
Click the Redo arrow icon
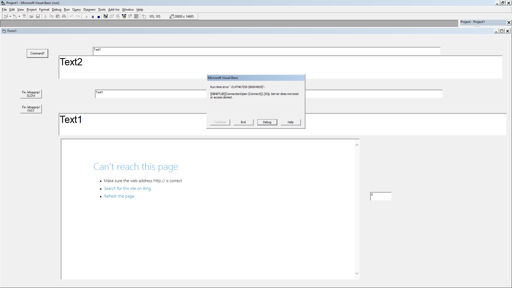tap(78, 16)
